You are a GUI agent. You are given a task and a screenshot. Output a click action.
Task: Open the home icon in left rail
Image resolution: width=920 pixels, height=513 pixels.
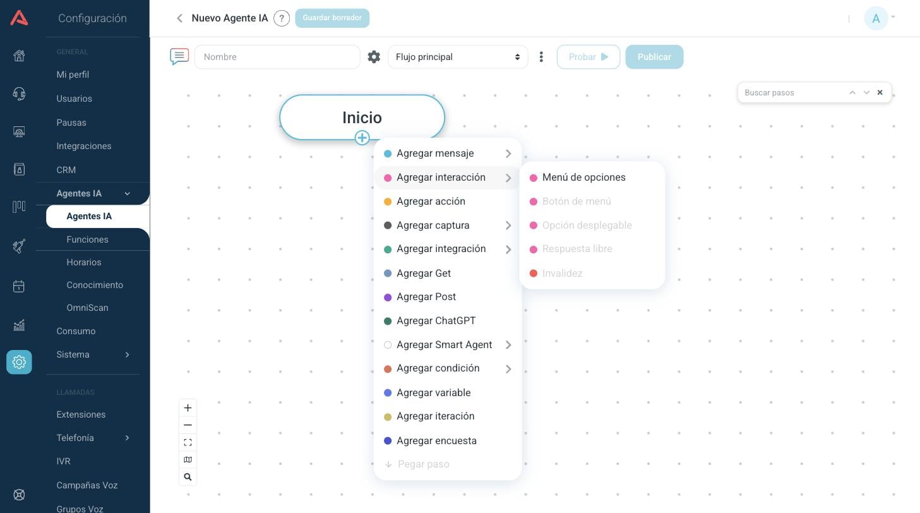(19, 56)
